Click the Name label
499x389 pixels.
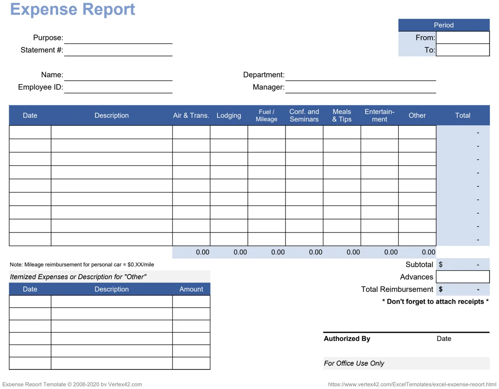(52, 75)
